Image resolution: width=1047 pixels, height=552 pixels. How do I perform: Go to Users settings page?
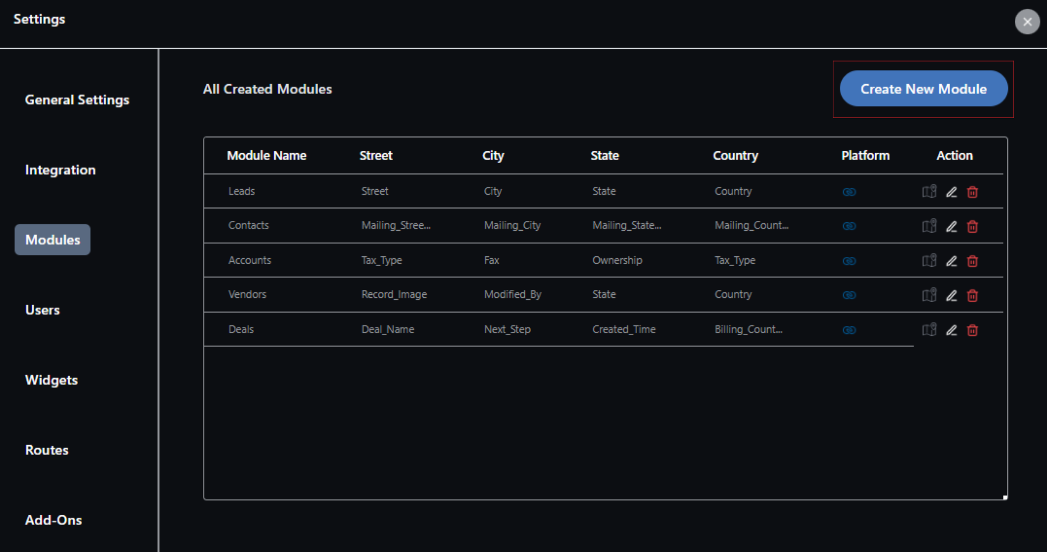point(43,310)
